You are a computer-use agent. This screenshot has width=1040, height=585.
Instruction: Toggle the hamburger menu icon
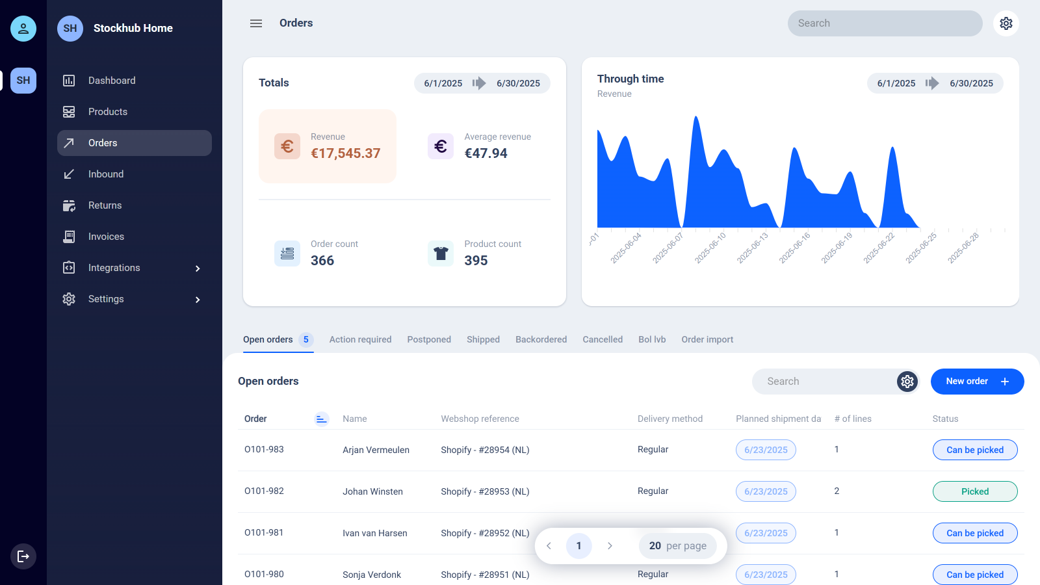[x=256, y=23]
